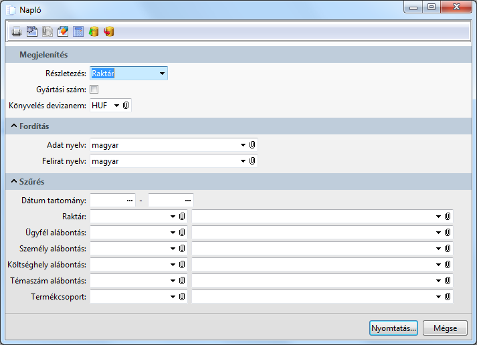Screen dimensions: 477x345
Task: Click the second paperclip in the Raktár filter row
Action: [447, 217]
